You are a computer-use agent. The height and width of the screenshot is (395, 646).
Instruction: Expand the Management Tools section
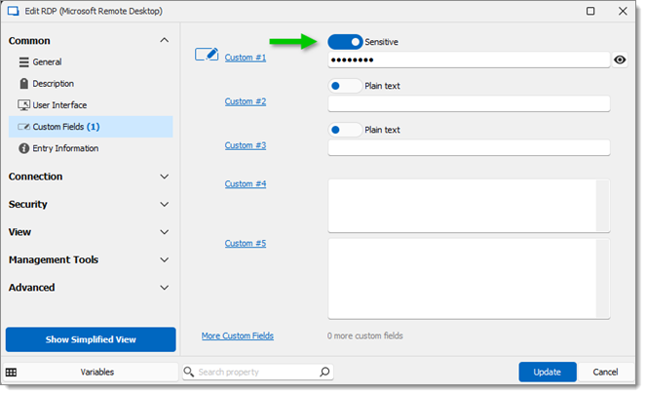165,260
